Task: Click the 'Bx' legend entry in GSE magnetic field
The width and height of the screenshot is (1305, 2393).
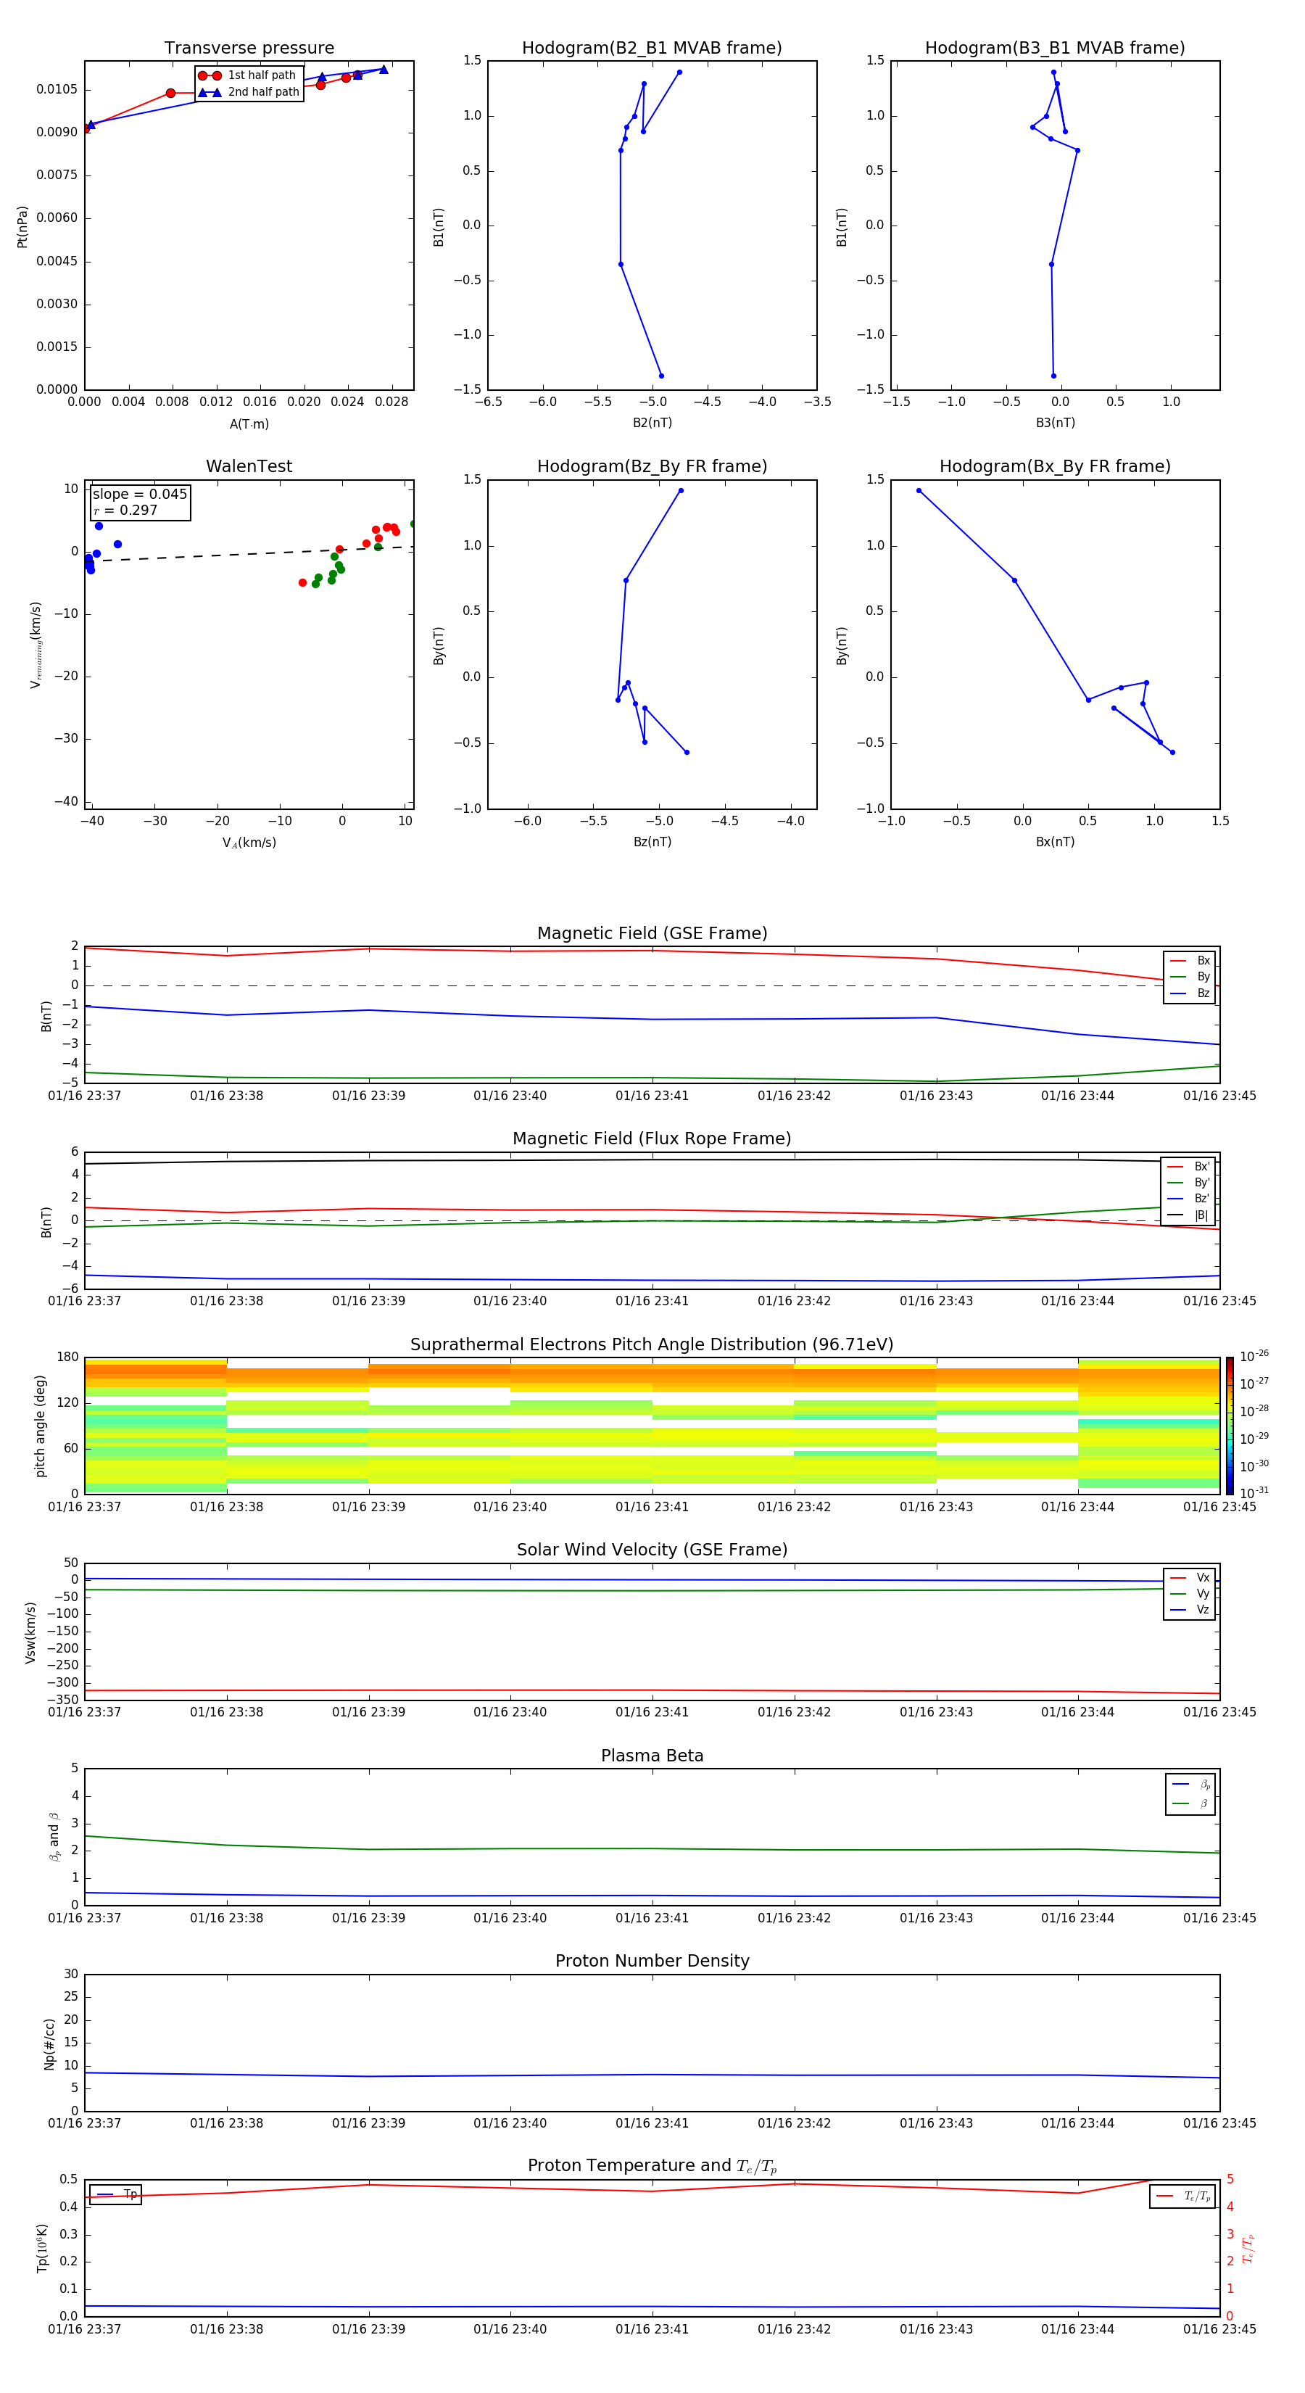Action: click(1190, 961)
